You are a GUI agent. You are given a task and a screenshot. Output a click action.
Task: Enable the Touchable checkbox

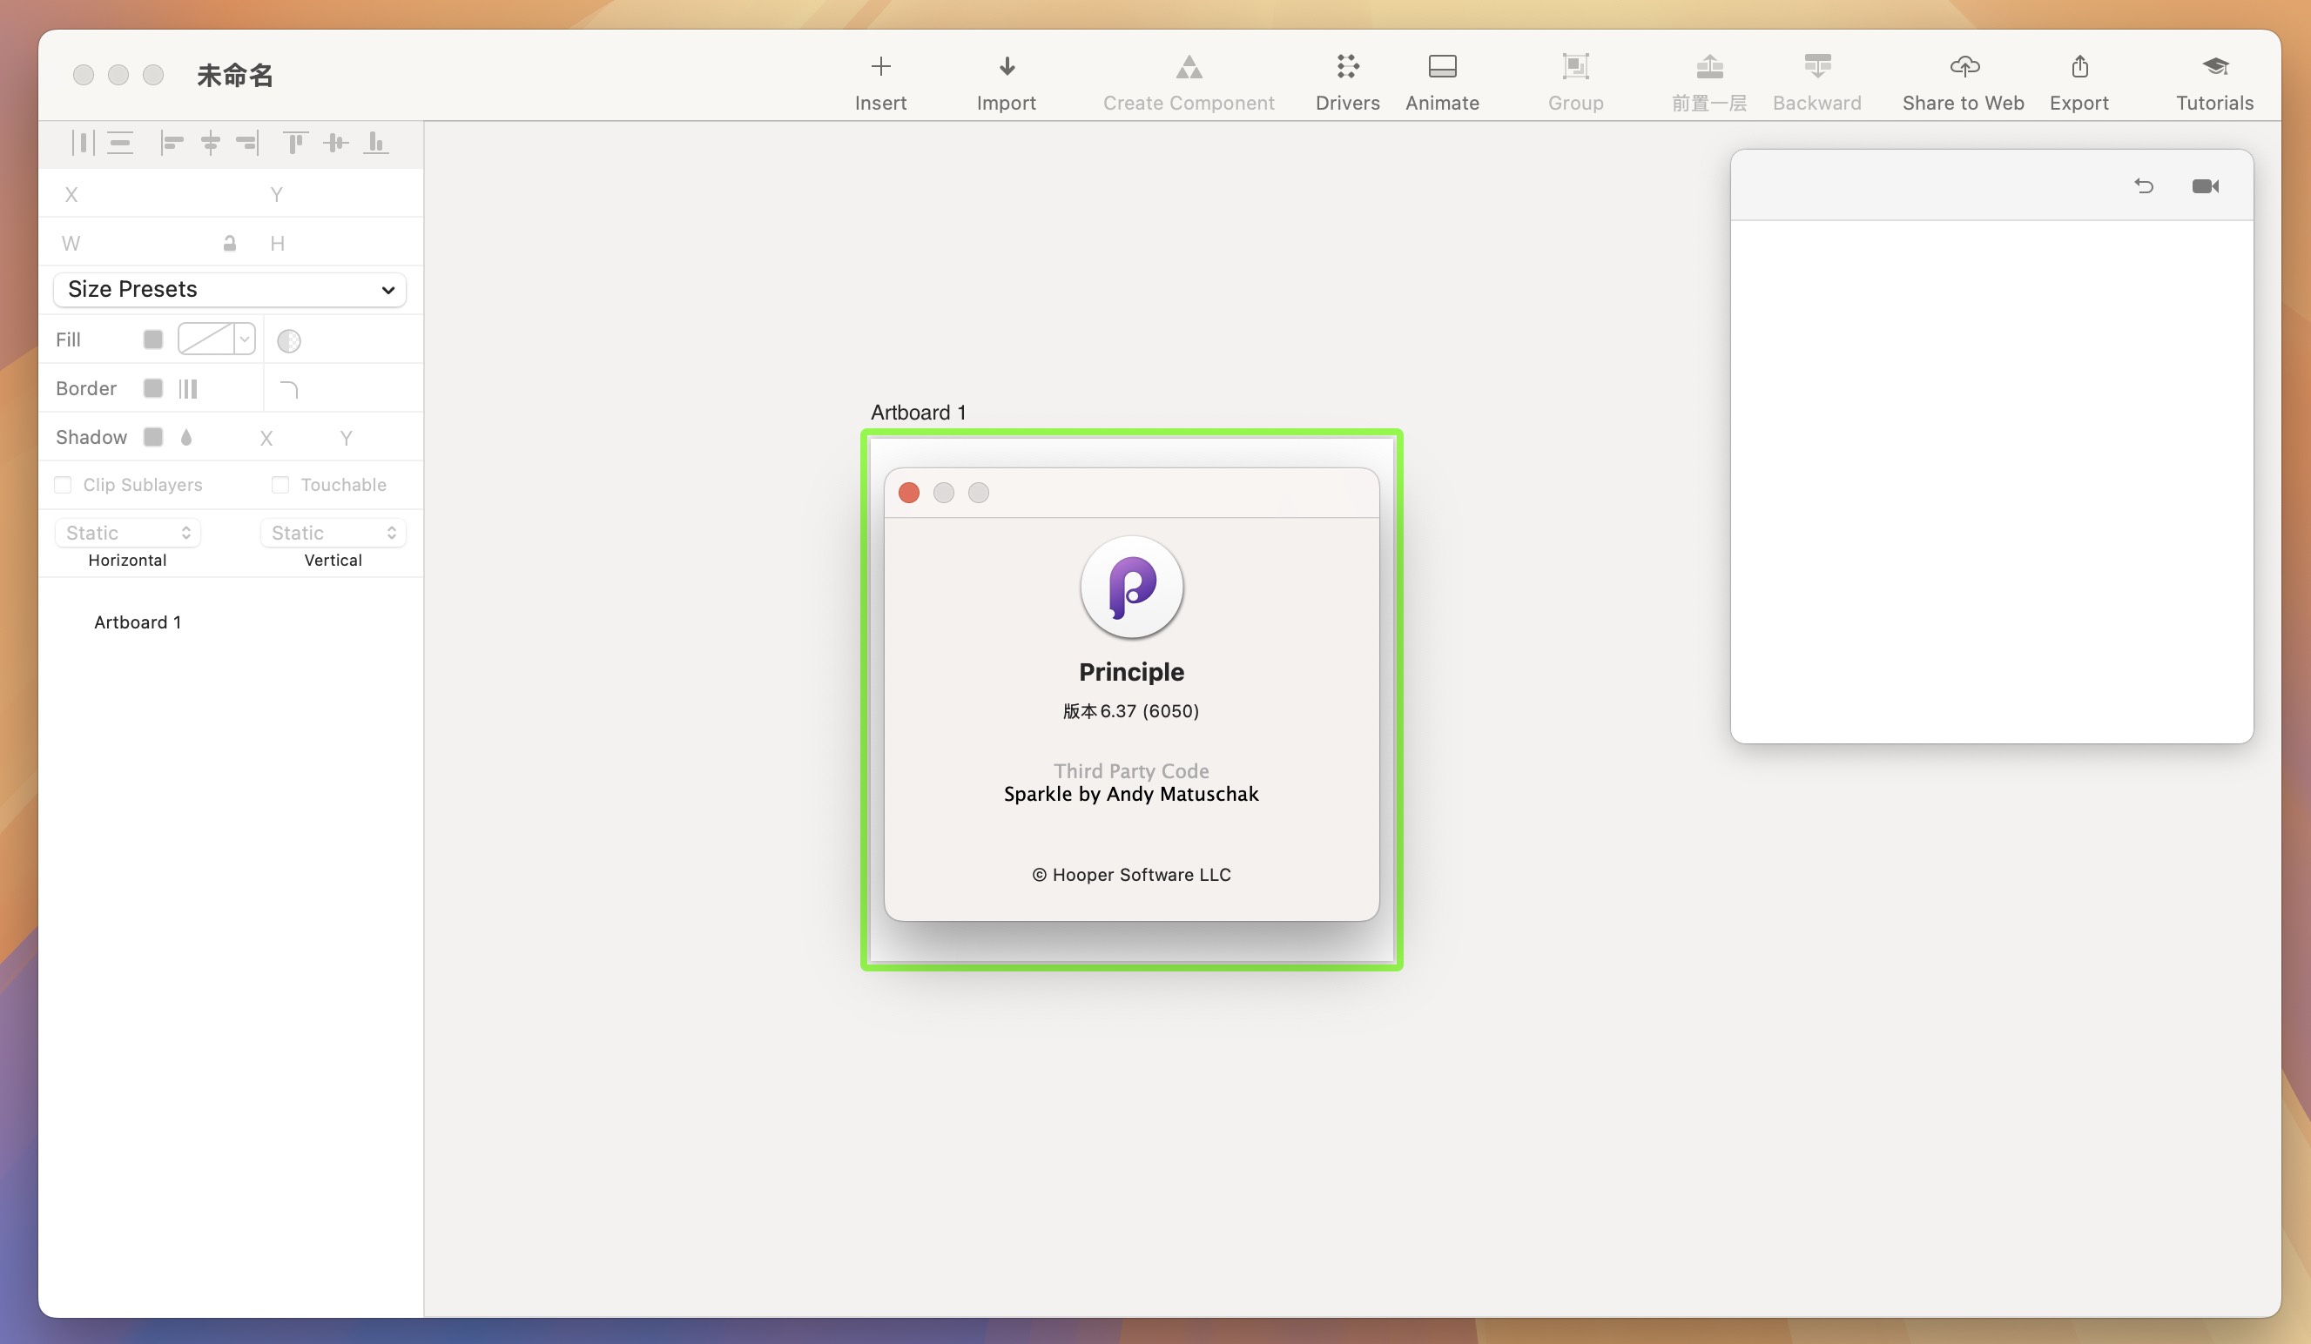point(280,484)
